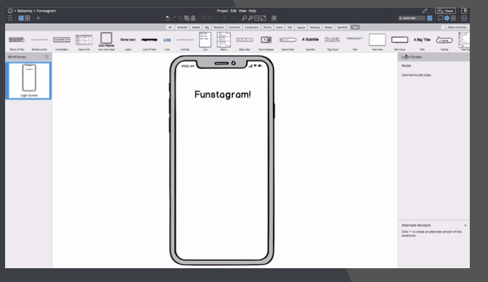The image size is (488, 282).
Task: Select the Media category tab
Action: click(328, 28)
